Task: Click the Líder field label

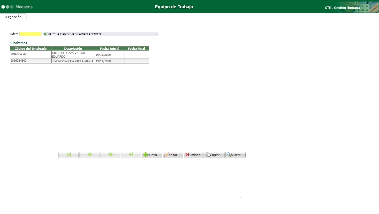Action: tap(14, 34)
